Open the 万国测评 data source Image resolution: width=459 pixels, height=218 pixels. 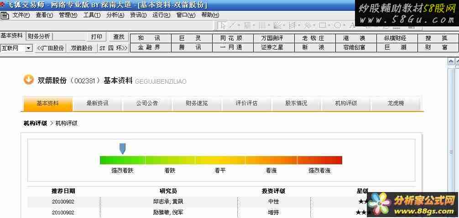[x=274, y=38]
